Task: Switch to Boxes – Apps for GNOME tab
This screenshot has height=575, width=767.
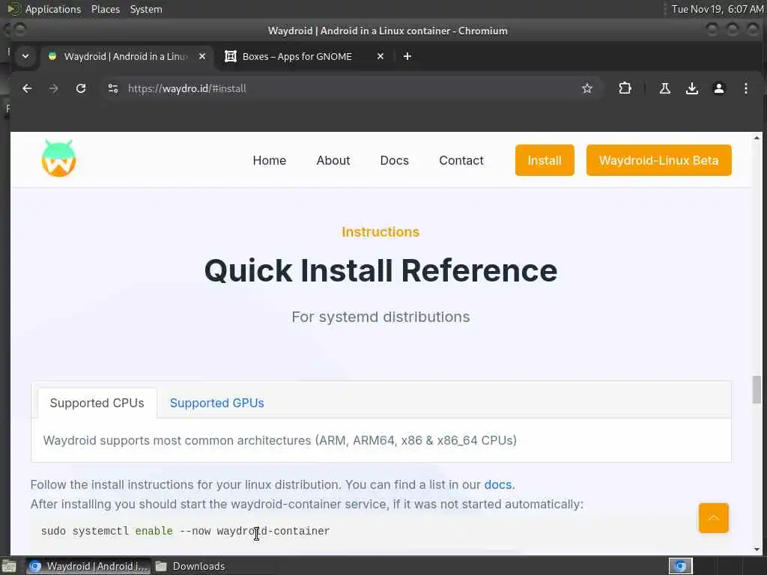Action: click(303, 56)
